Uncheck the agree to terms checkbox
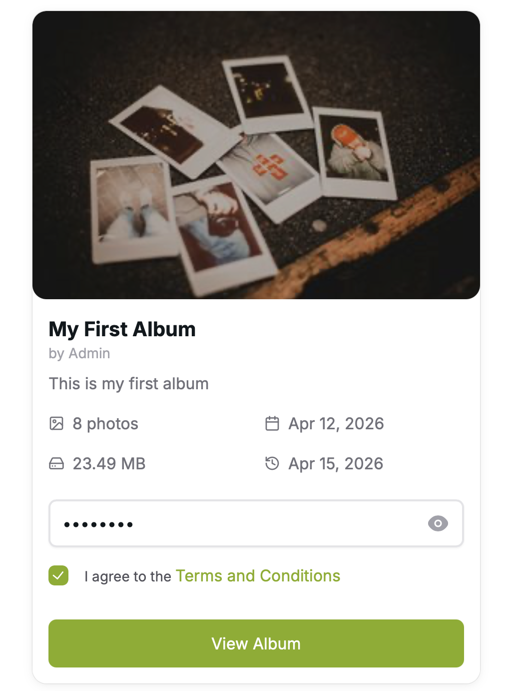The image size is (517, 691). pyautogui.click(x=58, y=575)
